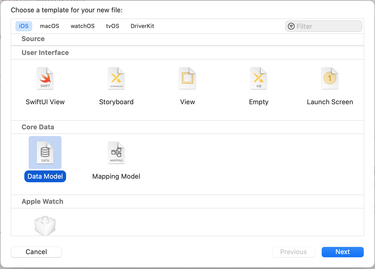Screen dimensions: 375x269
Task: Open the watchOS template list
Action: coord(82,26)
